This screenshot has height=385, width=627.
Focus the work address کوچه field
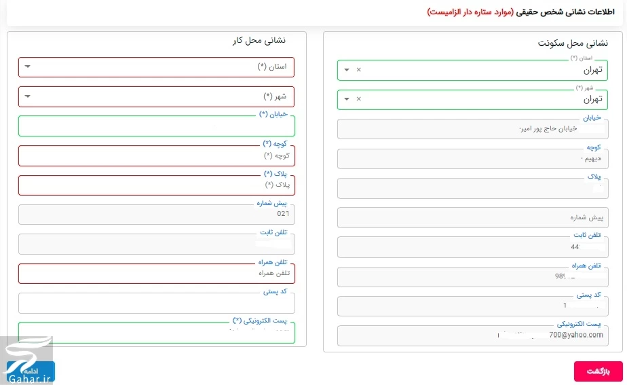(x=156, y=155)
